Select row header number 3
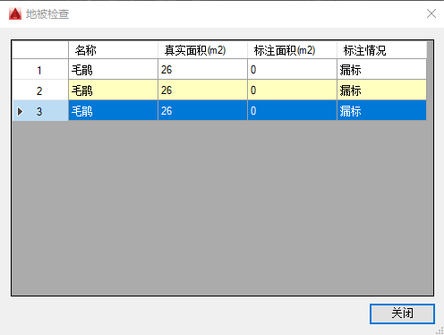 [40, 110]
